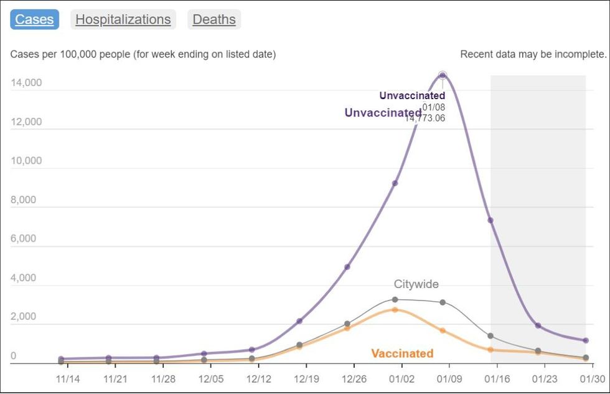610x394 pixels.
Task: Click the Vaccinated data point at 01/08
Action: click(x=443, y=330)
